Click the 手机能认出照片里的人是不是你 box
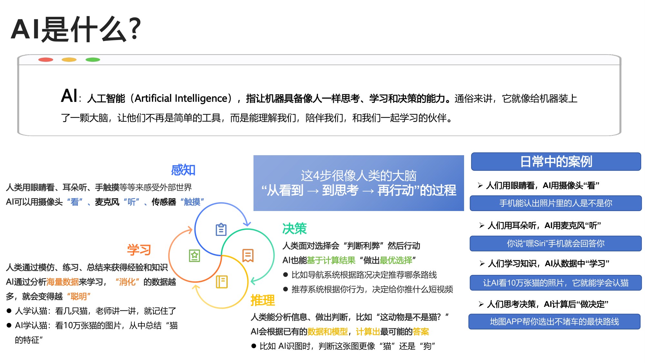Viewport: 645px width, 363px height. tap(556, 203)
